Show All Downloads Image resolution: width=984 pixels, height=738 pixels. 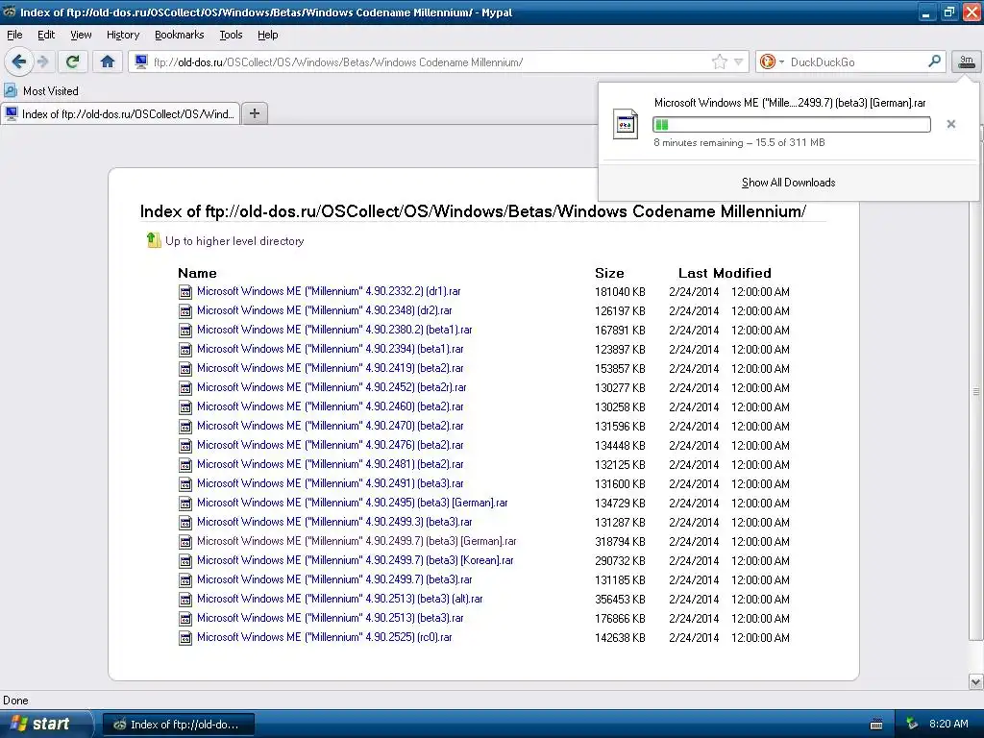point(788,183)
